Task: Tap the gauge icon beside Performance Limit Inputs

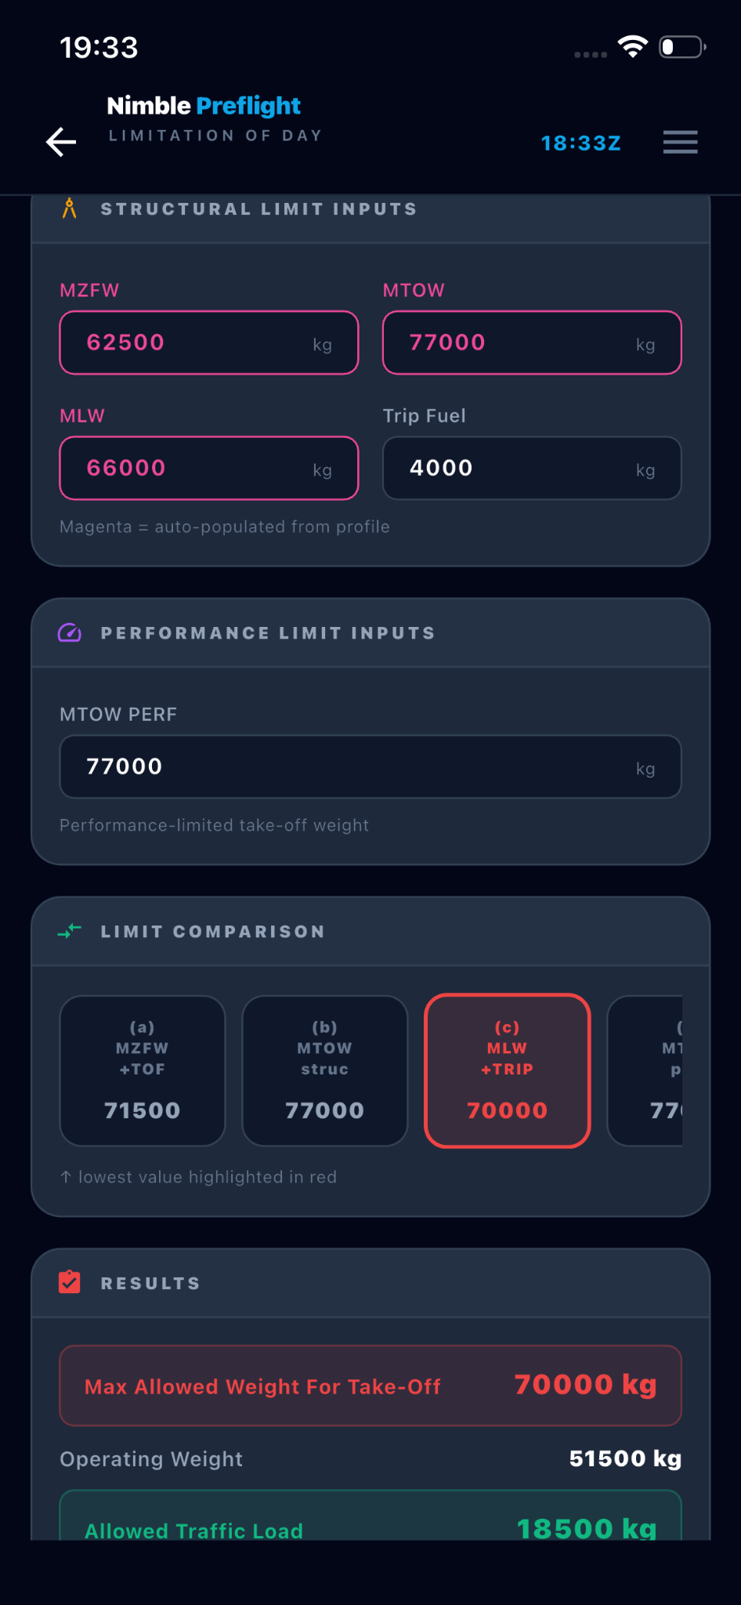Action: [x=70, y=632]
